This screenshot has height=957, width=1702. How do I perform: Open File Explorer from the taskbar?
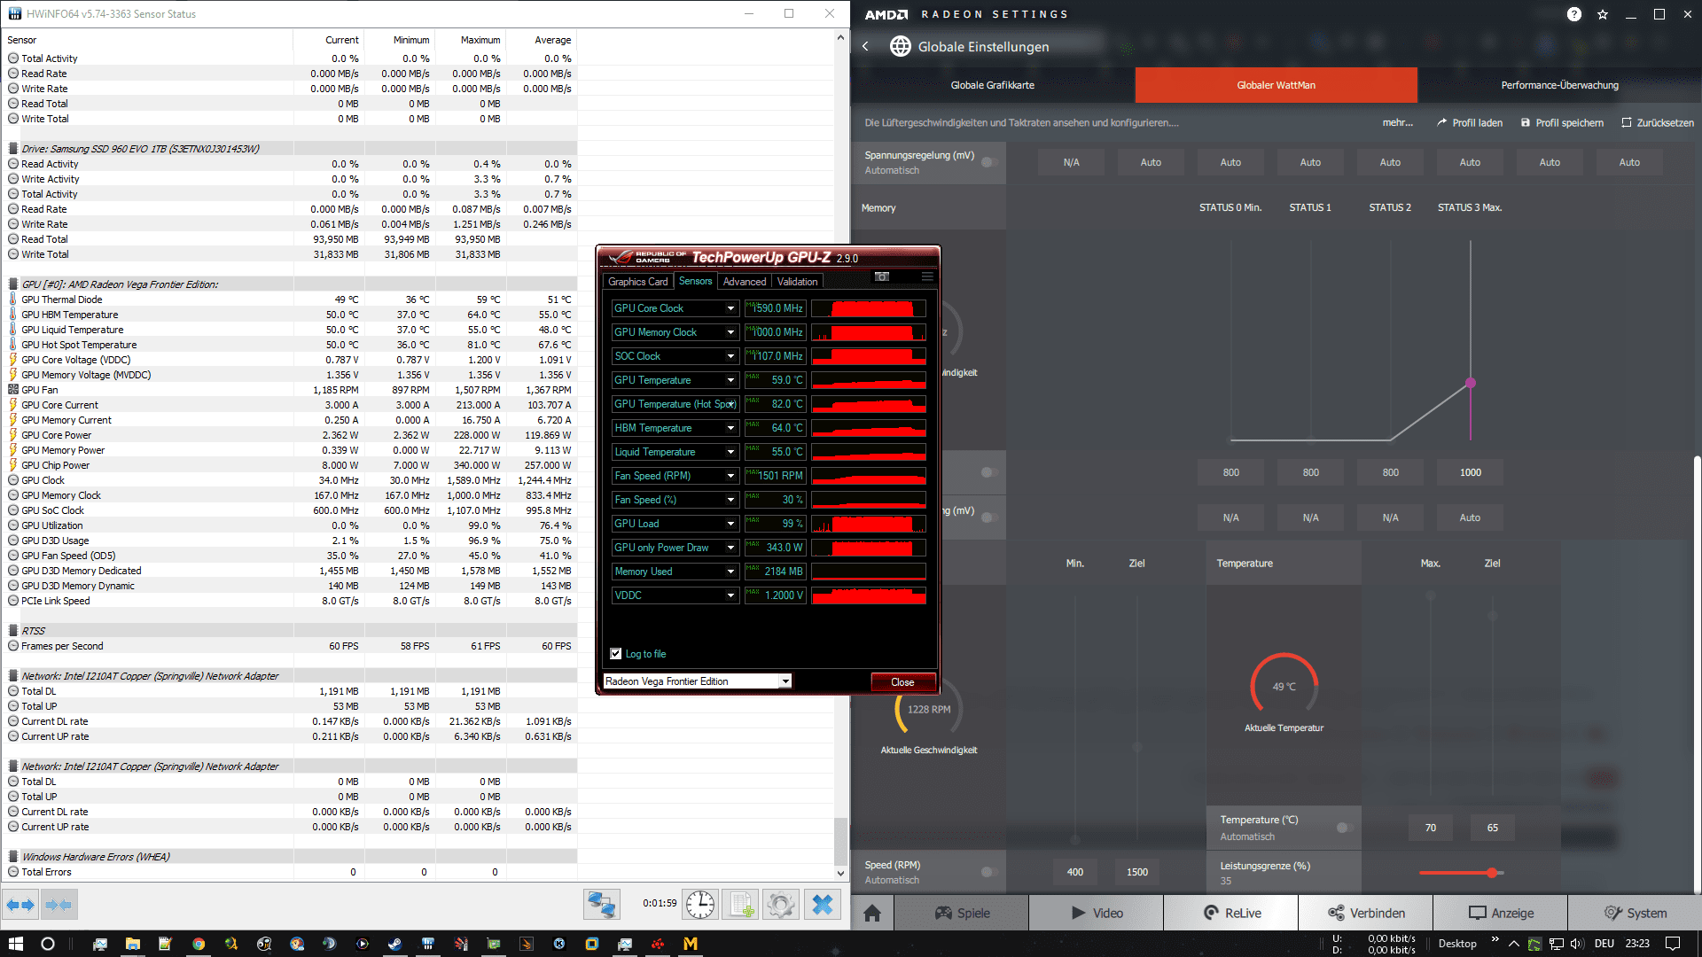click(132, 944)
